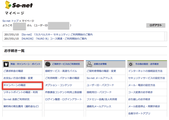Click the So-net logo

19,5
